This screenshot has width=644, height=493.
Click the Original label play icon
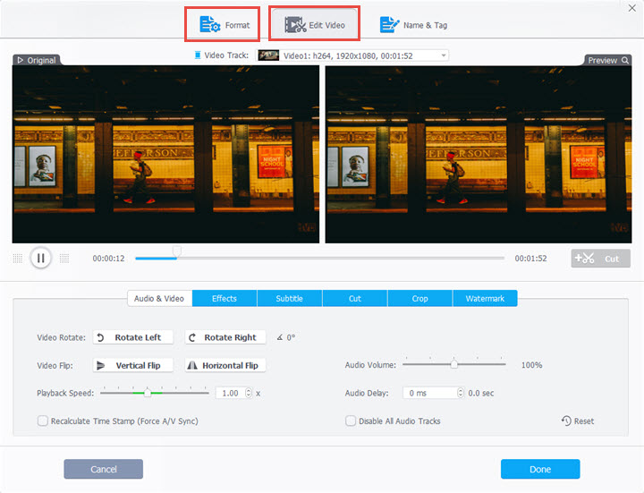pyautogui.click(x=20, y=60)
